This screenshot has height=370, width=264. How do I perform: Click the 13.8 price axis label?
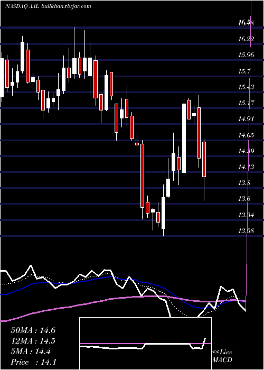[x=244, y=183]
